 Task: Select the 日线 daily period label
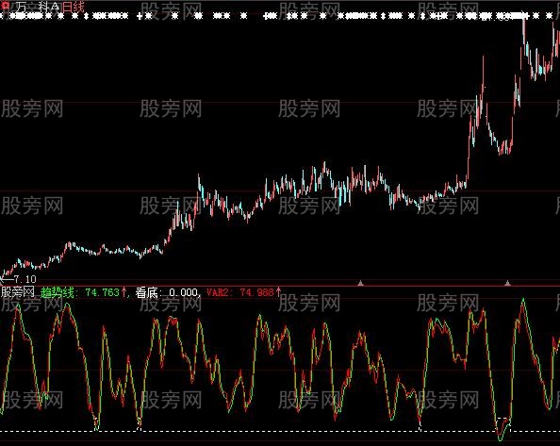74,7
